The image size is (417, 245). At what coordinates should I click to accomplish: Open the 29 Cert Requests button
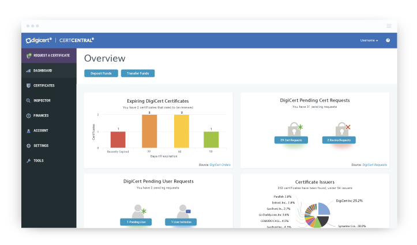point(291,140)
